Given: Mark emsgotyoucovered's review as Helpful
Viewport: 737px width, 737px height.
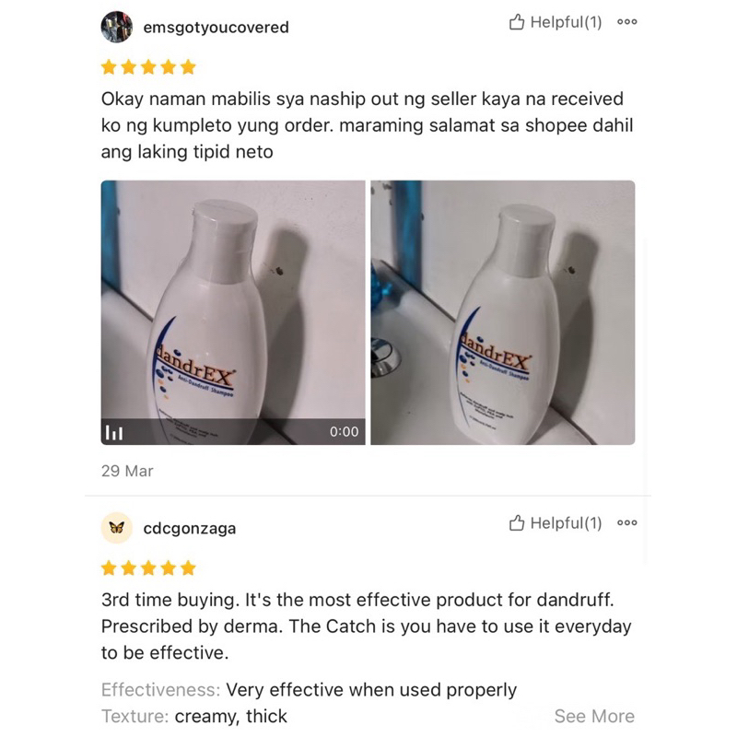Looking at the screenshot, I should (556, 22).
